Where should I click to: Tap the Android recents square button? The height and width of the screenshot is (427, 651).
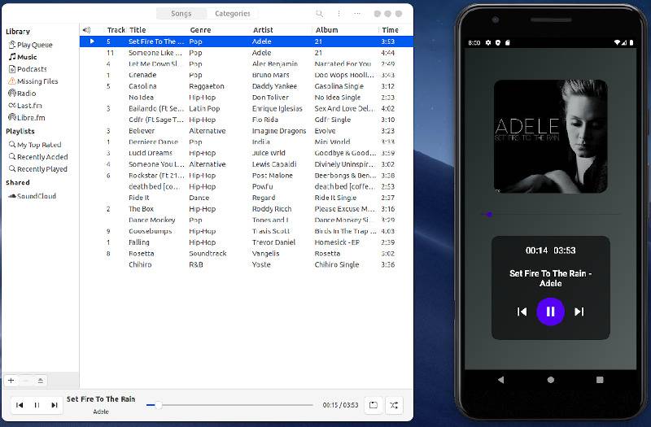(600, 380)
